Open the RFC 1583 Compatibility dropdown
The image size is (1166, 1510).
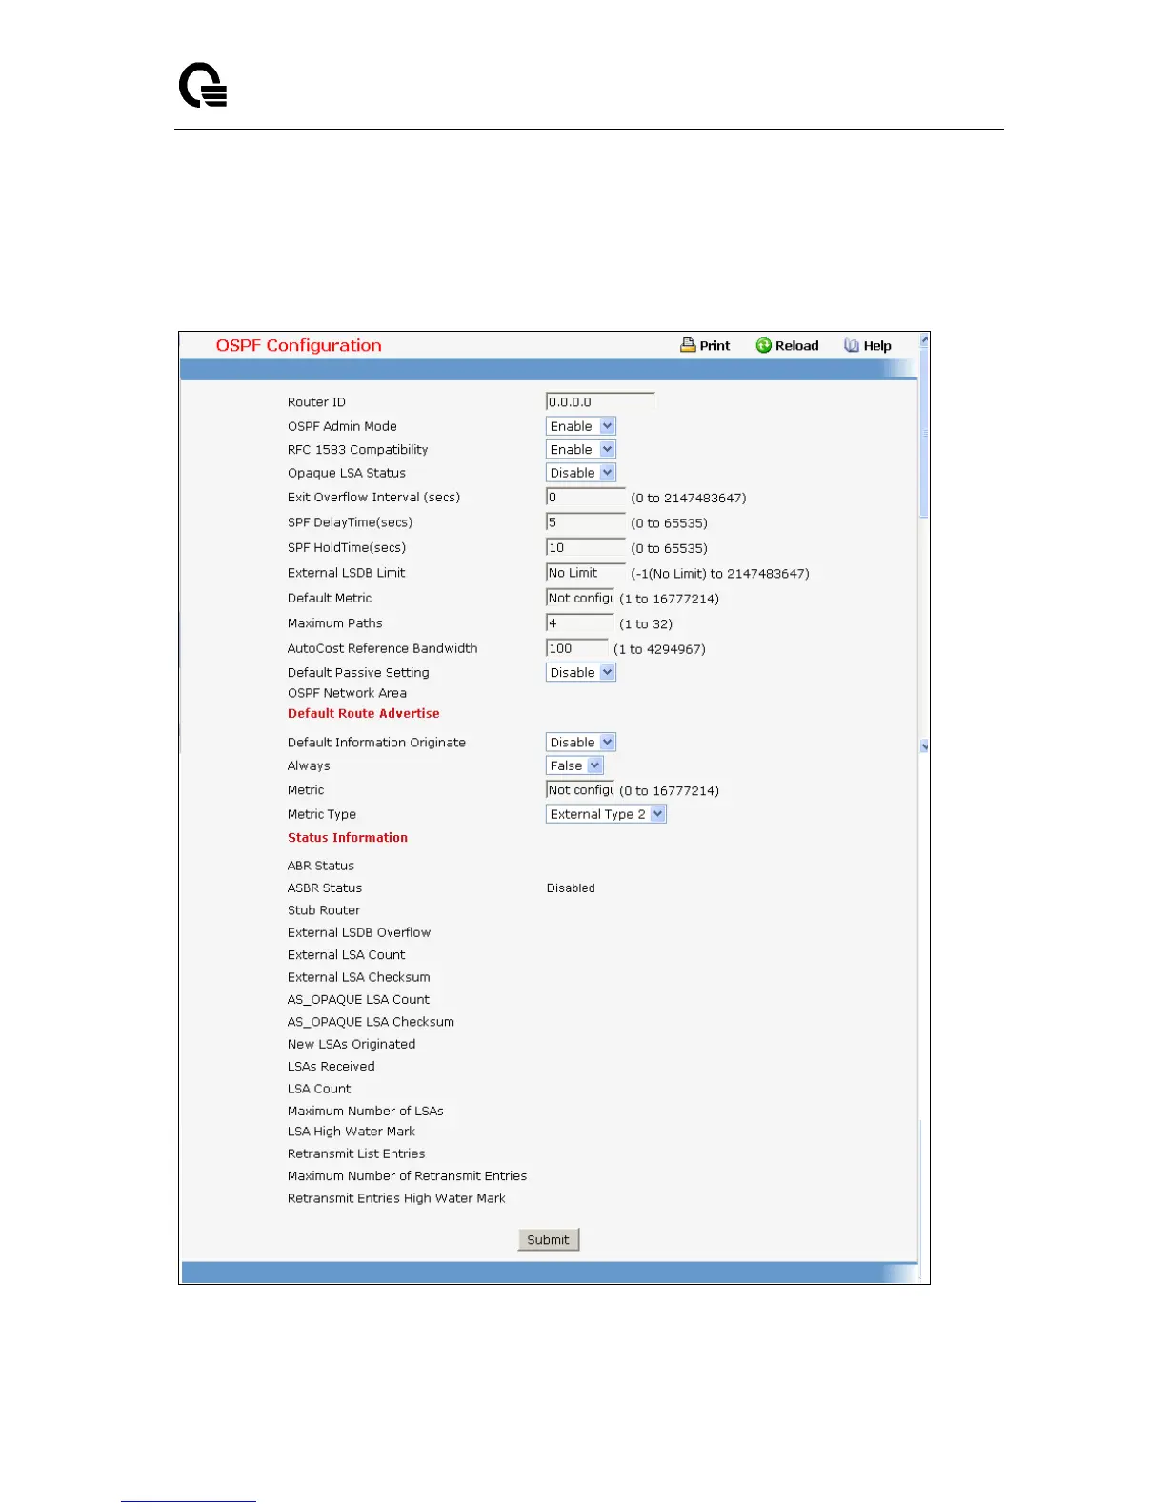[x=581, y=449]
